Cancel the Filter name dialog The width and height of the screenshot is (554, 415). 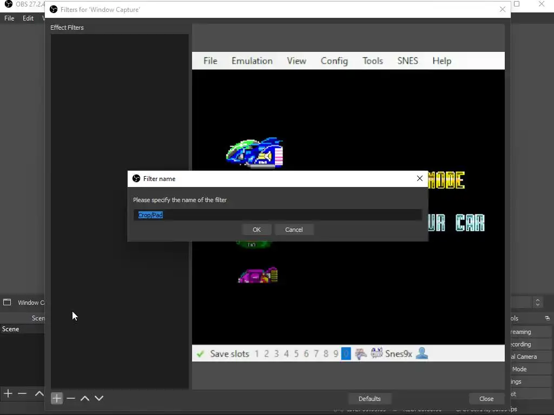pos(294,229)
